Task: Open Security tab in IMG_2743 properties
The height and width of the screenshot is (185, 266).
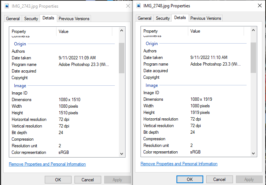Action: [31, 19]
